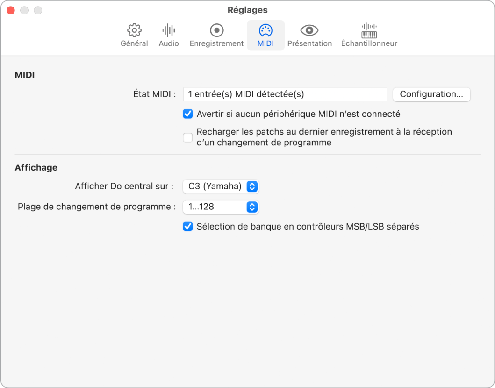Viewport: 495px width, 388px height.
Task: Uncheck bank selection as separate MSB/LSB controllers
Action: (188, 227)
